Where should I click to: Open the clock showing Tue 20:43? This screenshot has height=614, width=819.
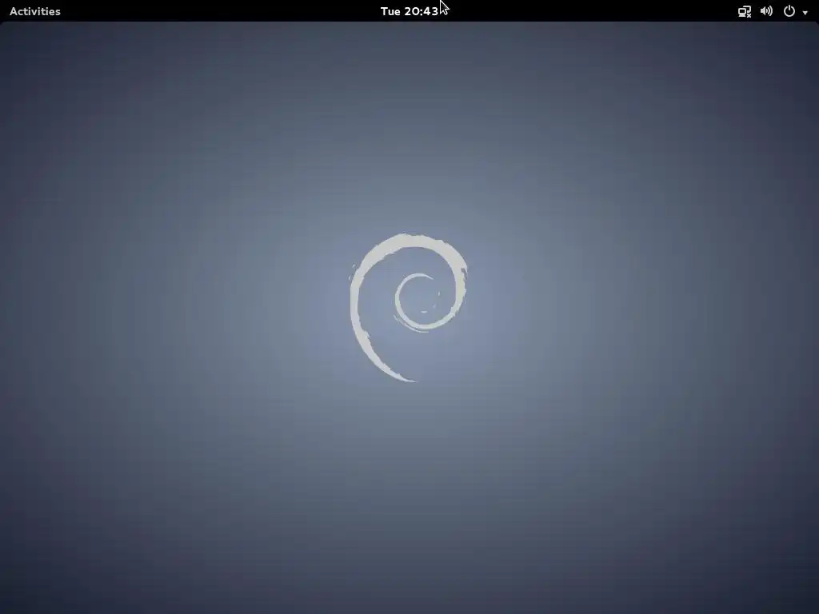tap(409, 11)
